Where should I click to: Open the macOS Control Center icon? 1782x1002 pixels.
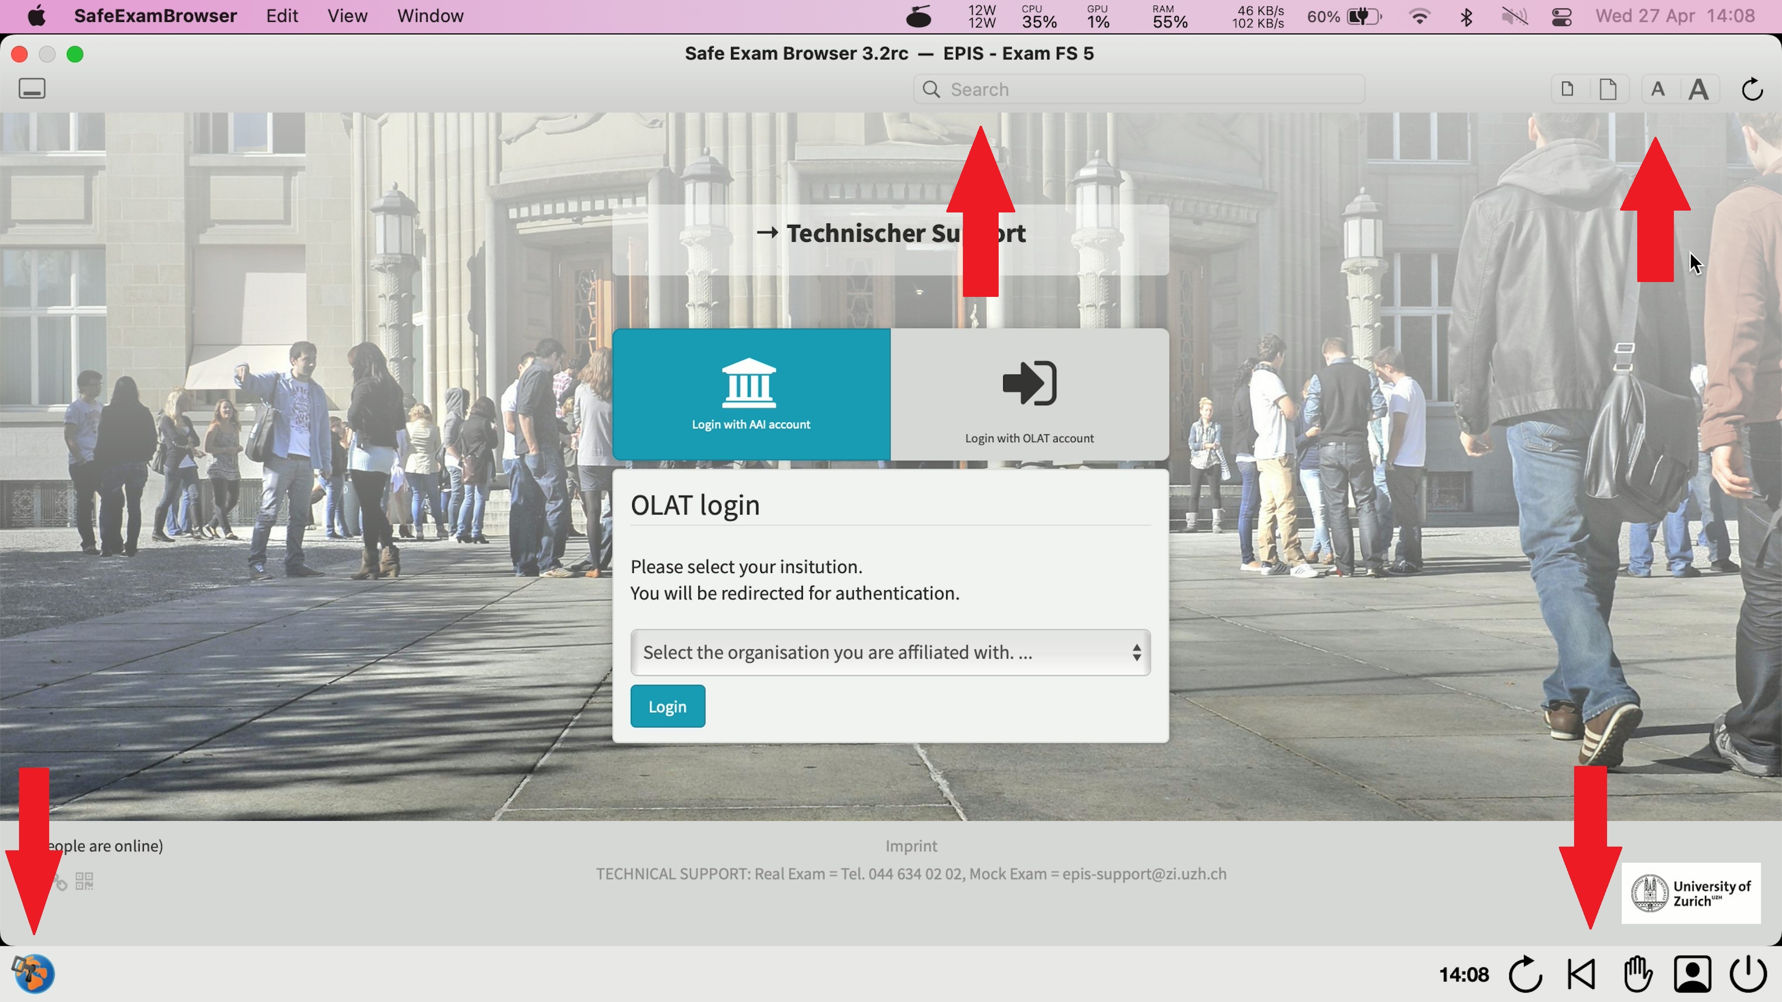(1562, 16)
